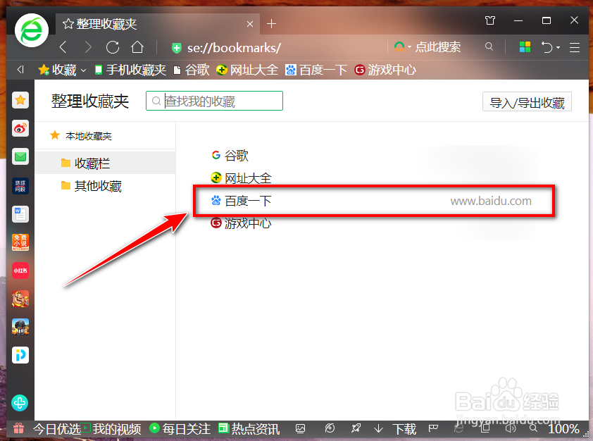Image resolution: width=593 pixels, height=441 pixels.
Task: Go back to previous page
Action: [x=63, y=47]
